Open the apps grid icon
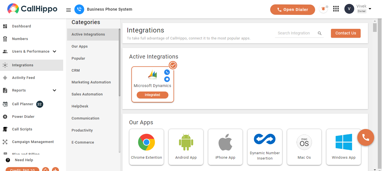This screenshot has height=171, width=382. point(336,9)
